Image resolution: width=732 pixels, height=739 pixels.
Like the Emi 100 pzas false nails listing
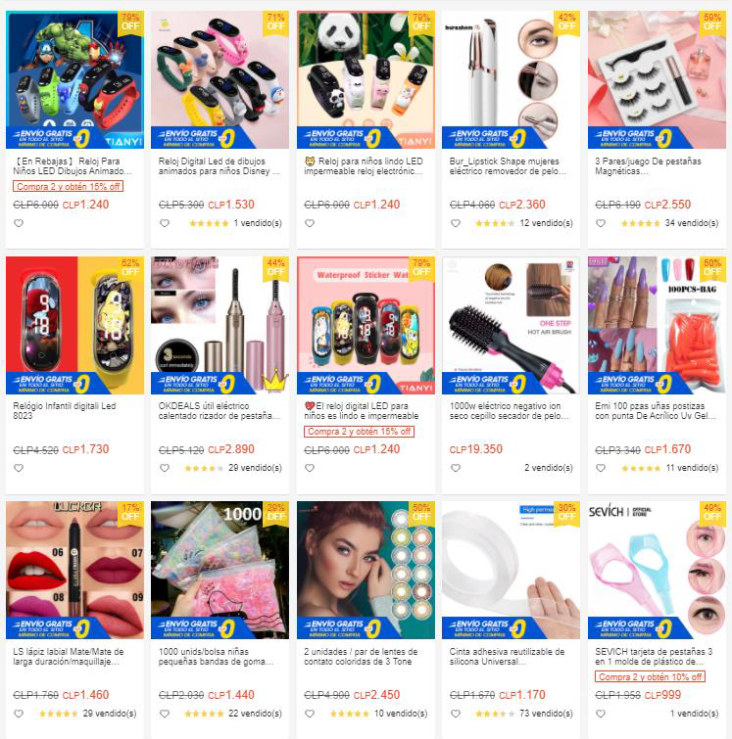point(601,468)
